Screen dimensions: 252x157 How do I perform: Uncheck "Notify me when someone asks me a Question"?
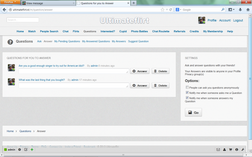187,93
